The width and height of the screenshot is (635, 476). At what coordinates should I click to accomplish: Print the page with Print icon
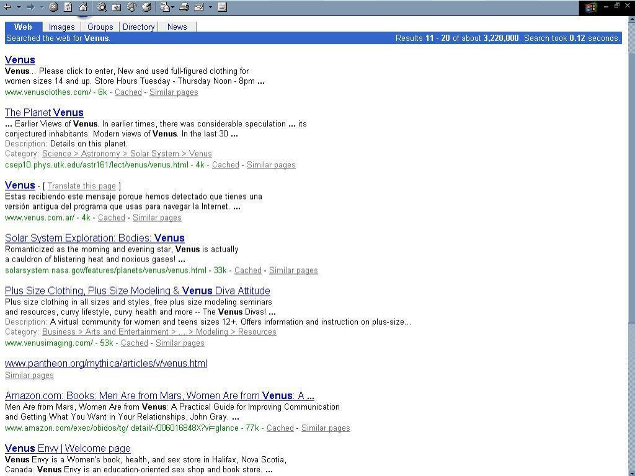tap(184, 7)
